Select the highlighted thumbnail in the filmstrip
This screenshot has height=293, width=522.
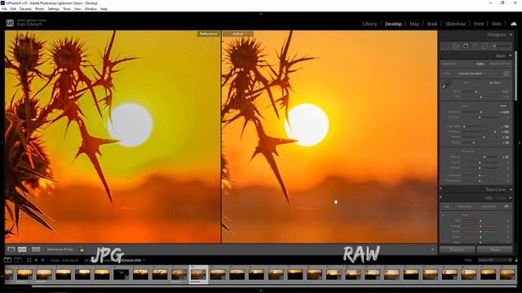click(198, 274)
